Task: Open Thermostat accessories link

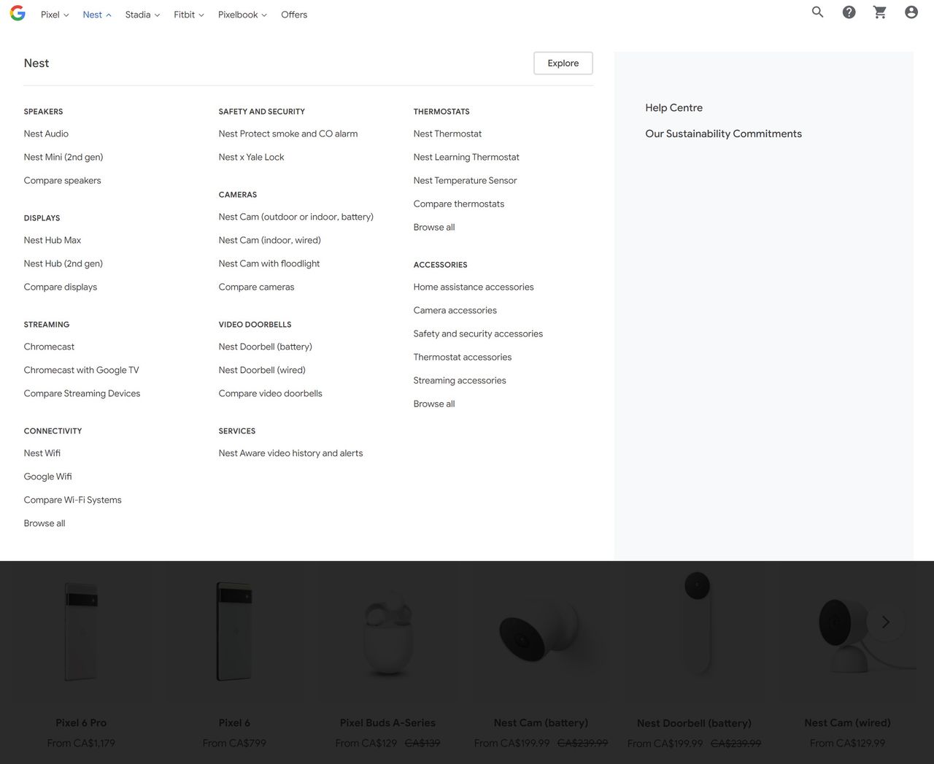Action: coord(462,357)
